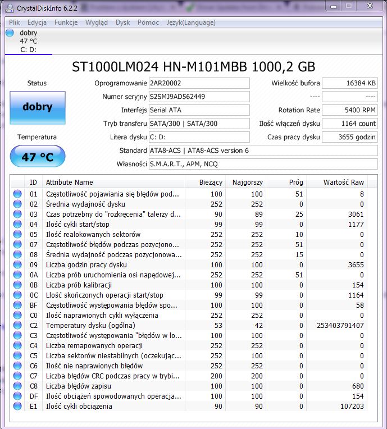This screenshot has width=387, height=429.
Task: Click the Rotation Rate 5400 RPM field
Action: tap(350, 110)
